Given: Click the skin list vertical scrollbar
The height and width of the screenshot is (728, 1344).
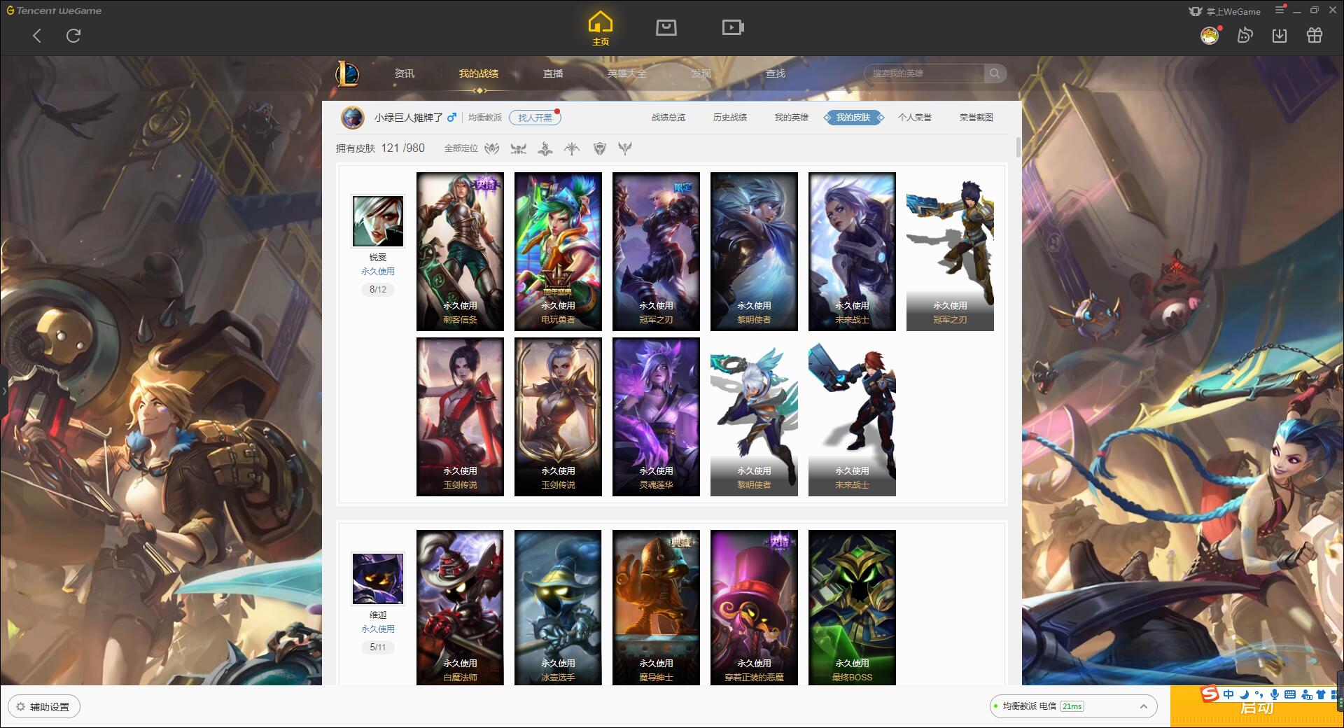Looking at the screenshot, I should pos(1018,148).
